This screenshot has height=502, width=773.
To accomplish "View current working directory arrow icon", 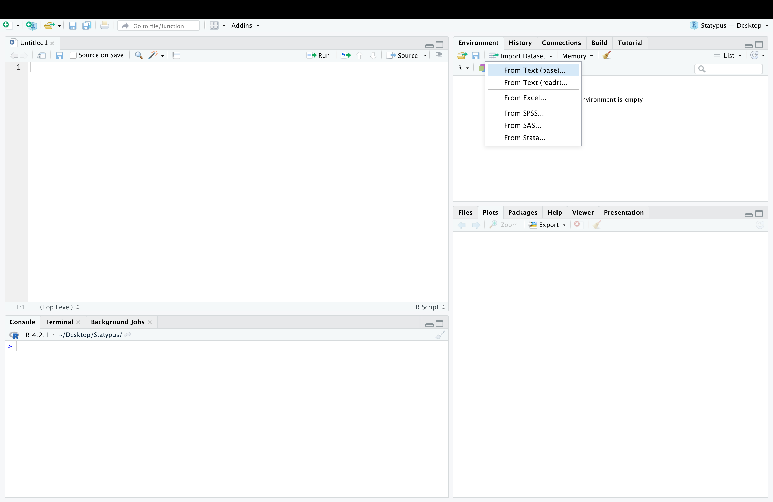I will click(x=128, y=334).
